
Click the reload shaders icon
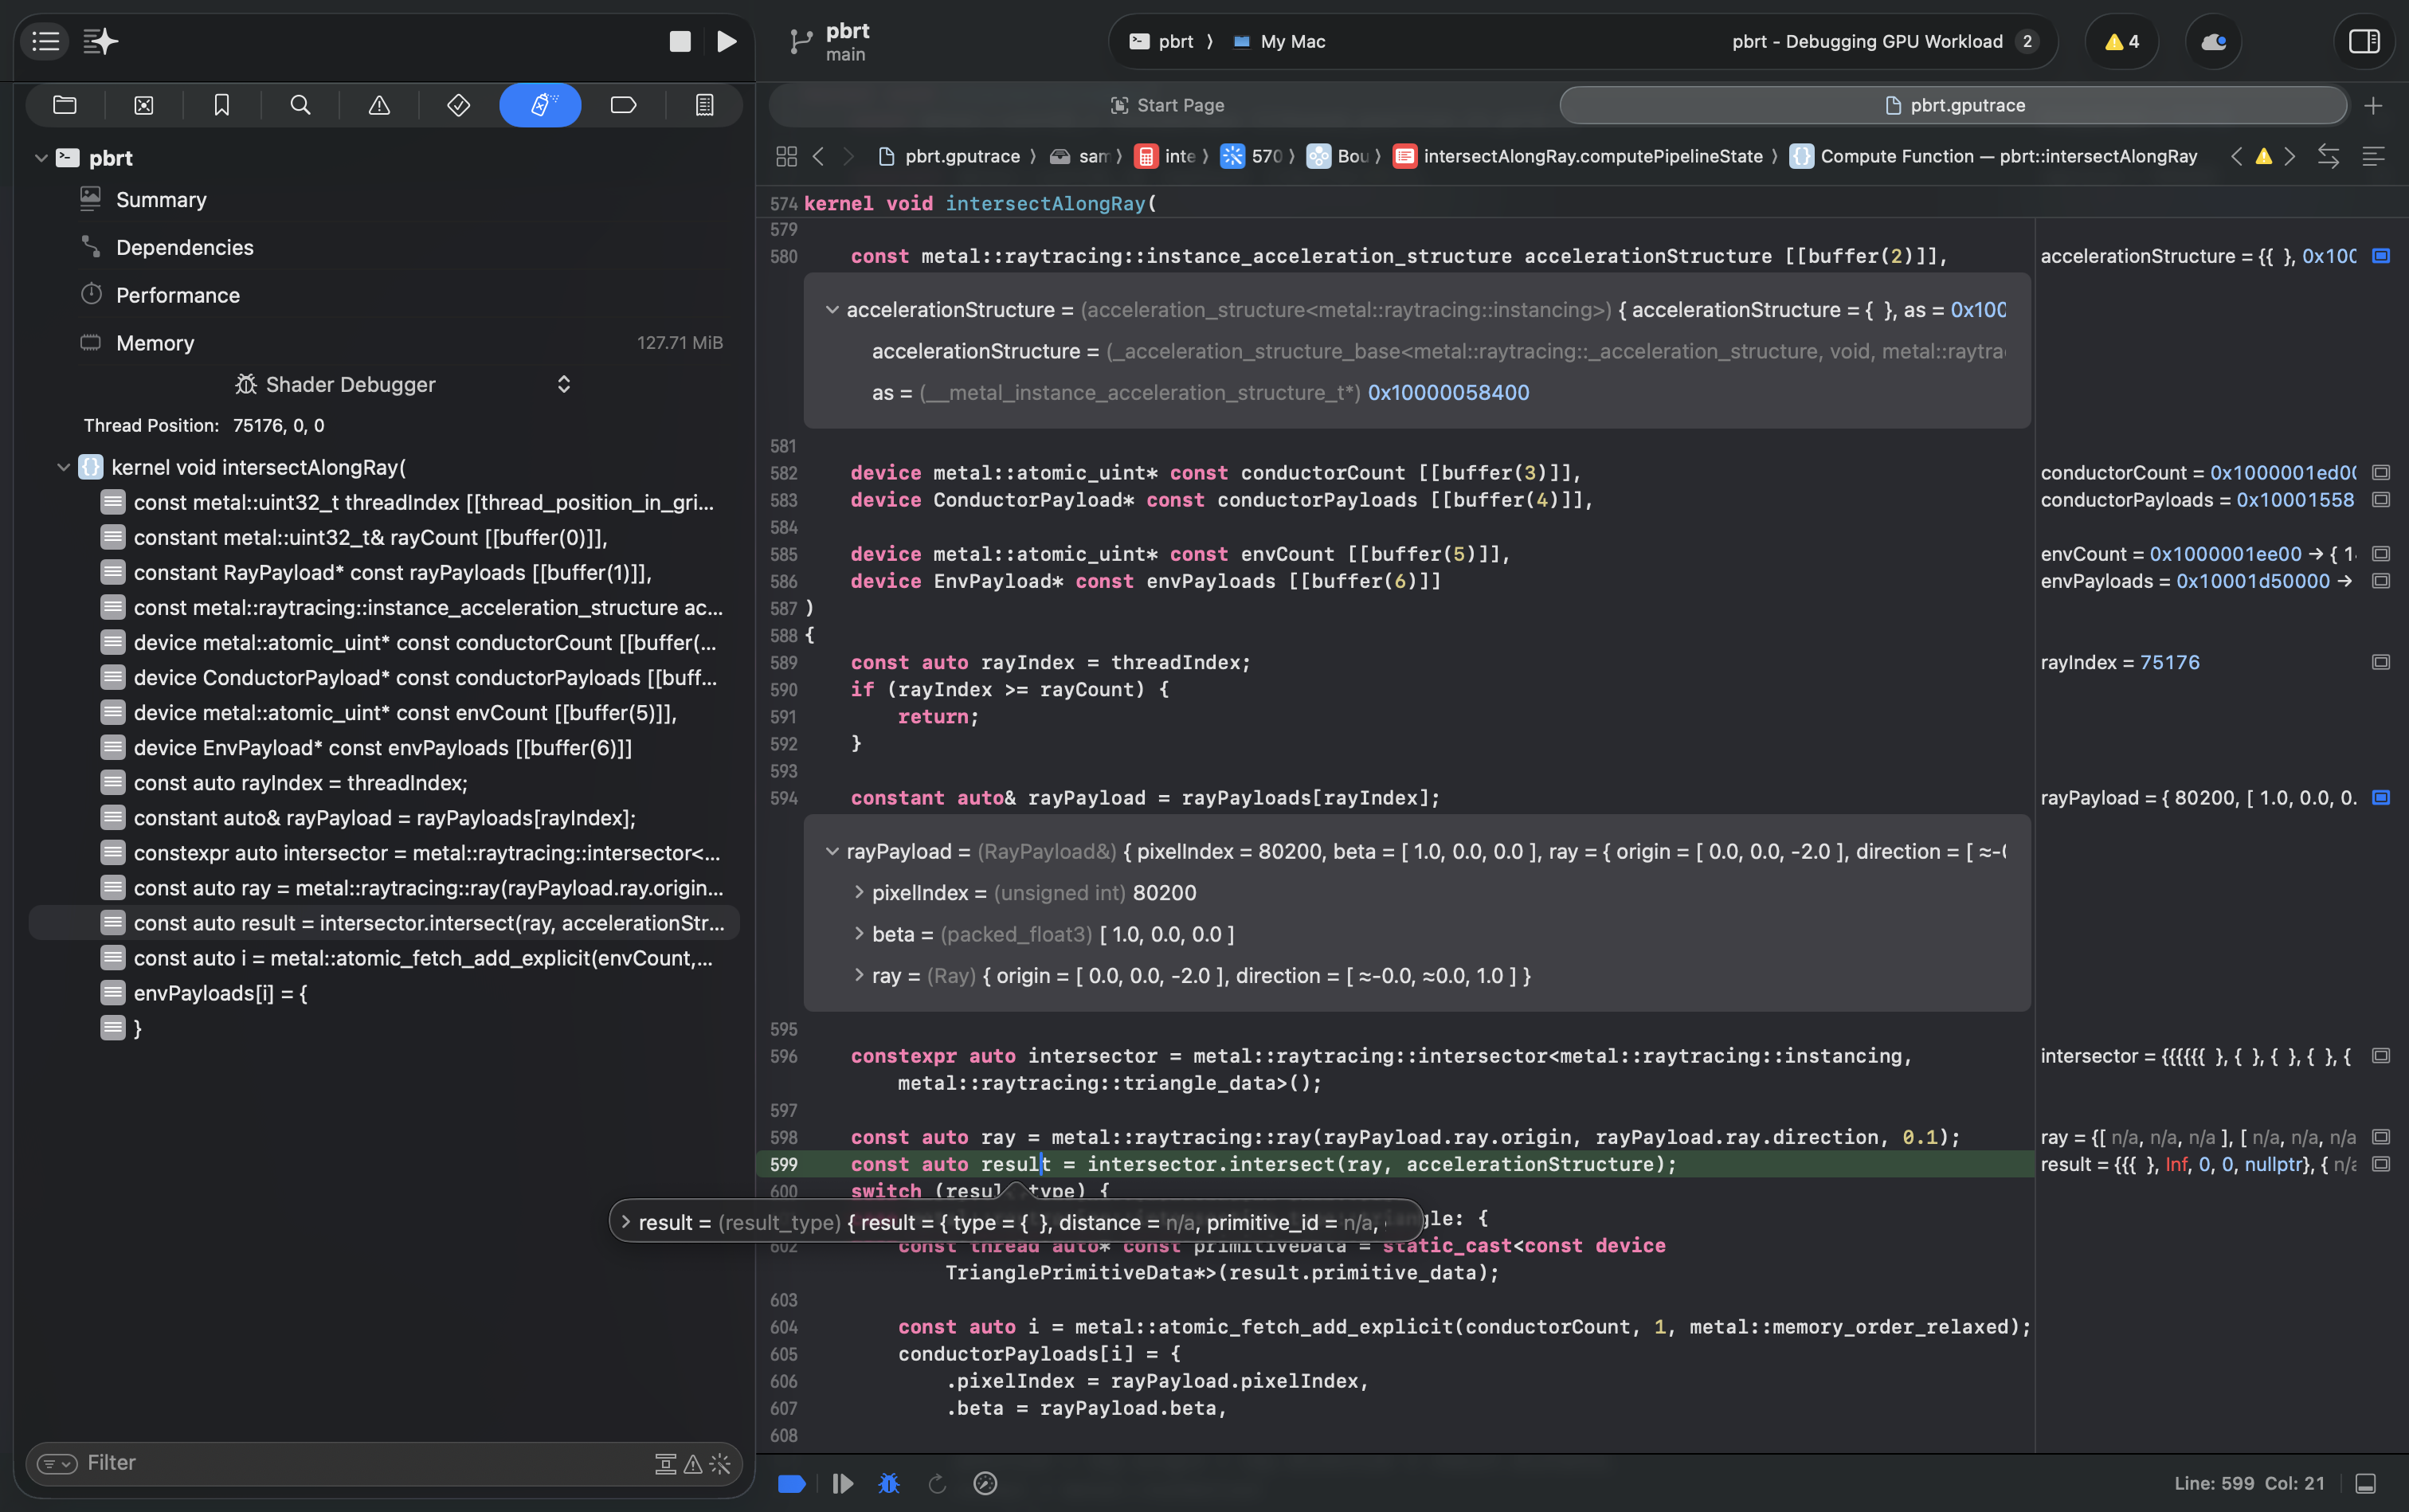[937, 1483]
